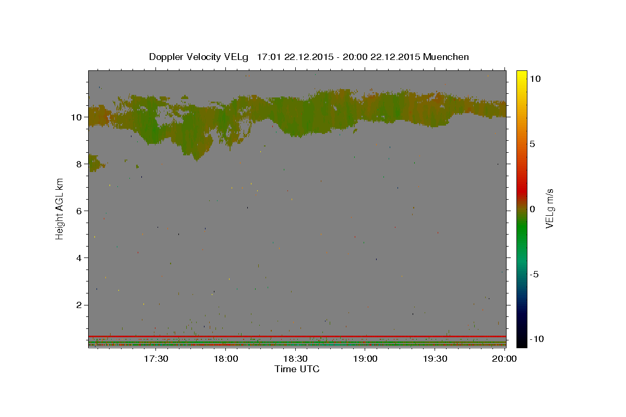Click the colorbar value label 5
The height and width of the screenshot is (417, 626).
tap(532, 144)
